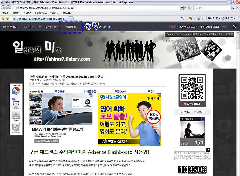
Task: Click the 로그아웃 logout link
Action: (x=229, y=34)
